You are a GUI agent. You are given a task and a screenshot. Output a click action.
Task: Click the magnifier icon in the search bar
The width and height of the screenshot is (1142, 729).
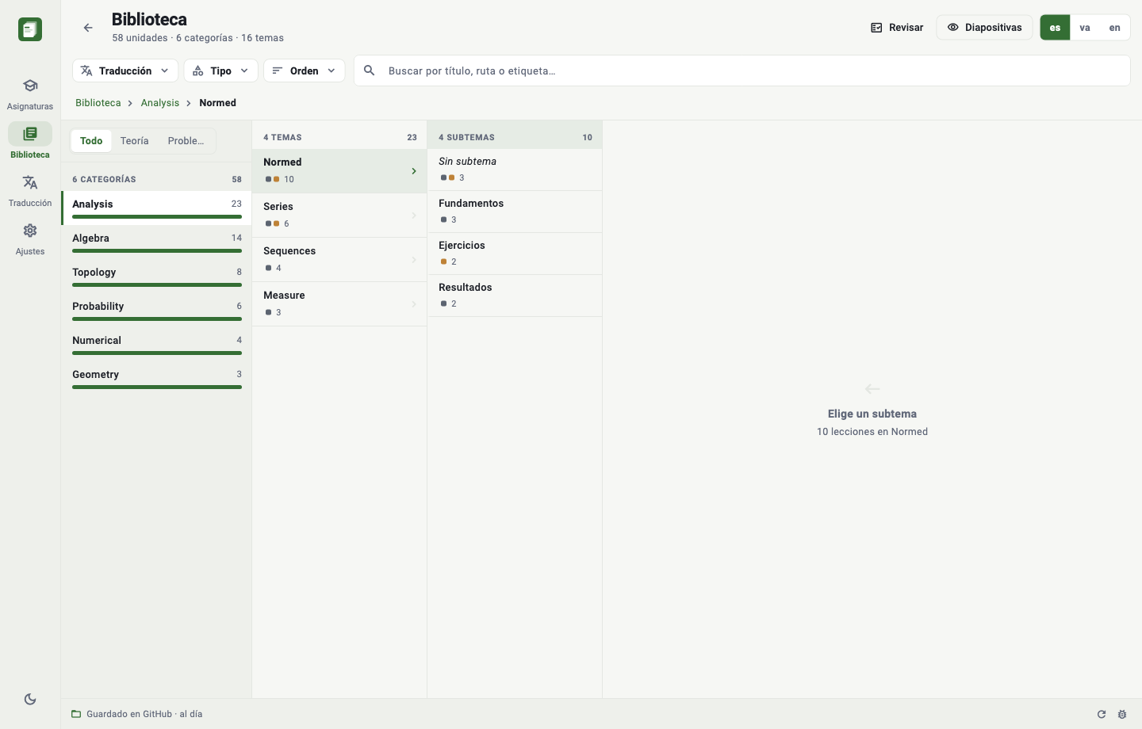370,71
